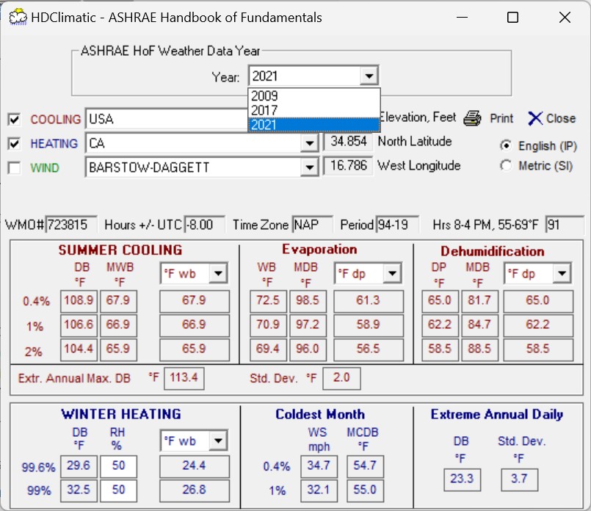This screenshot has width=591, height=511.
Task: Click the North Latitude value 34.854
Action: (348, 141)
